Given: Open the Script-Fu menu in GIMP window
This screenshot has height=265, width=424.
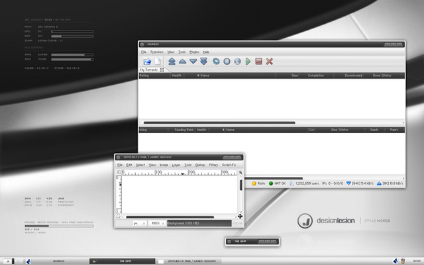Looking at the screenshot, I should [x=229, y=165].
